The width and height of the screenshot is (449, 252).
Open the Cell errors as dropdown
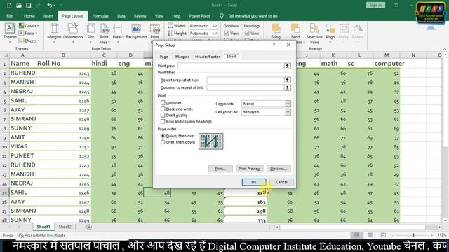(x=288, y=112)
